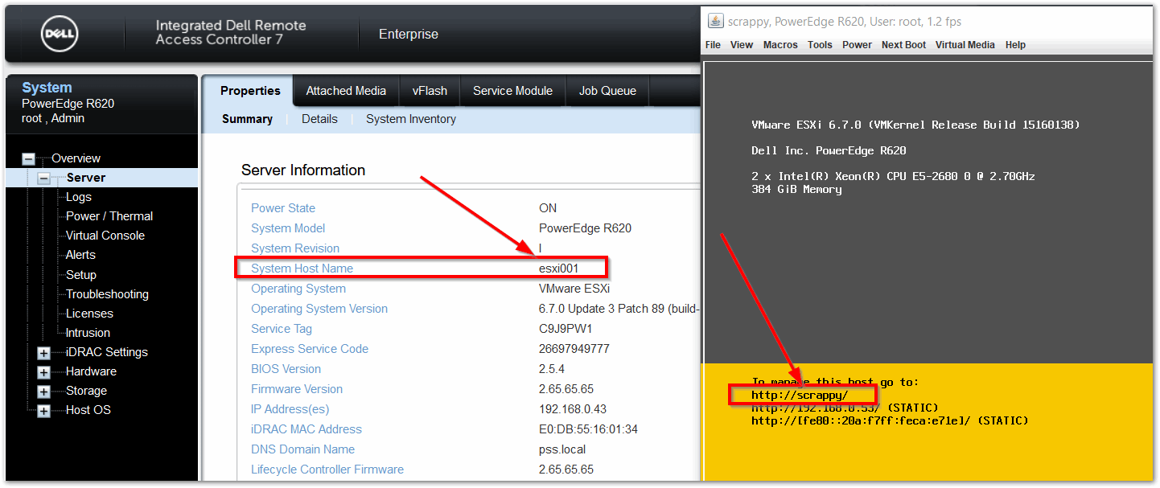Collapse the Overview tree node
The height and width of the screenshot is (488, 1160).
coord(29,159)
